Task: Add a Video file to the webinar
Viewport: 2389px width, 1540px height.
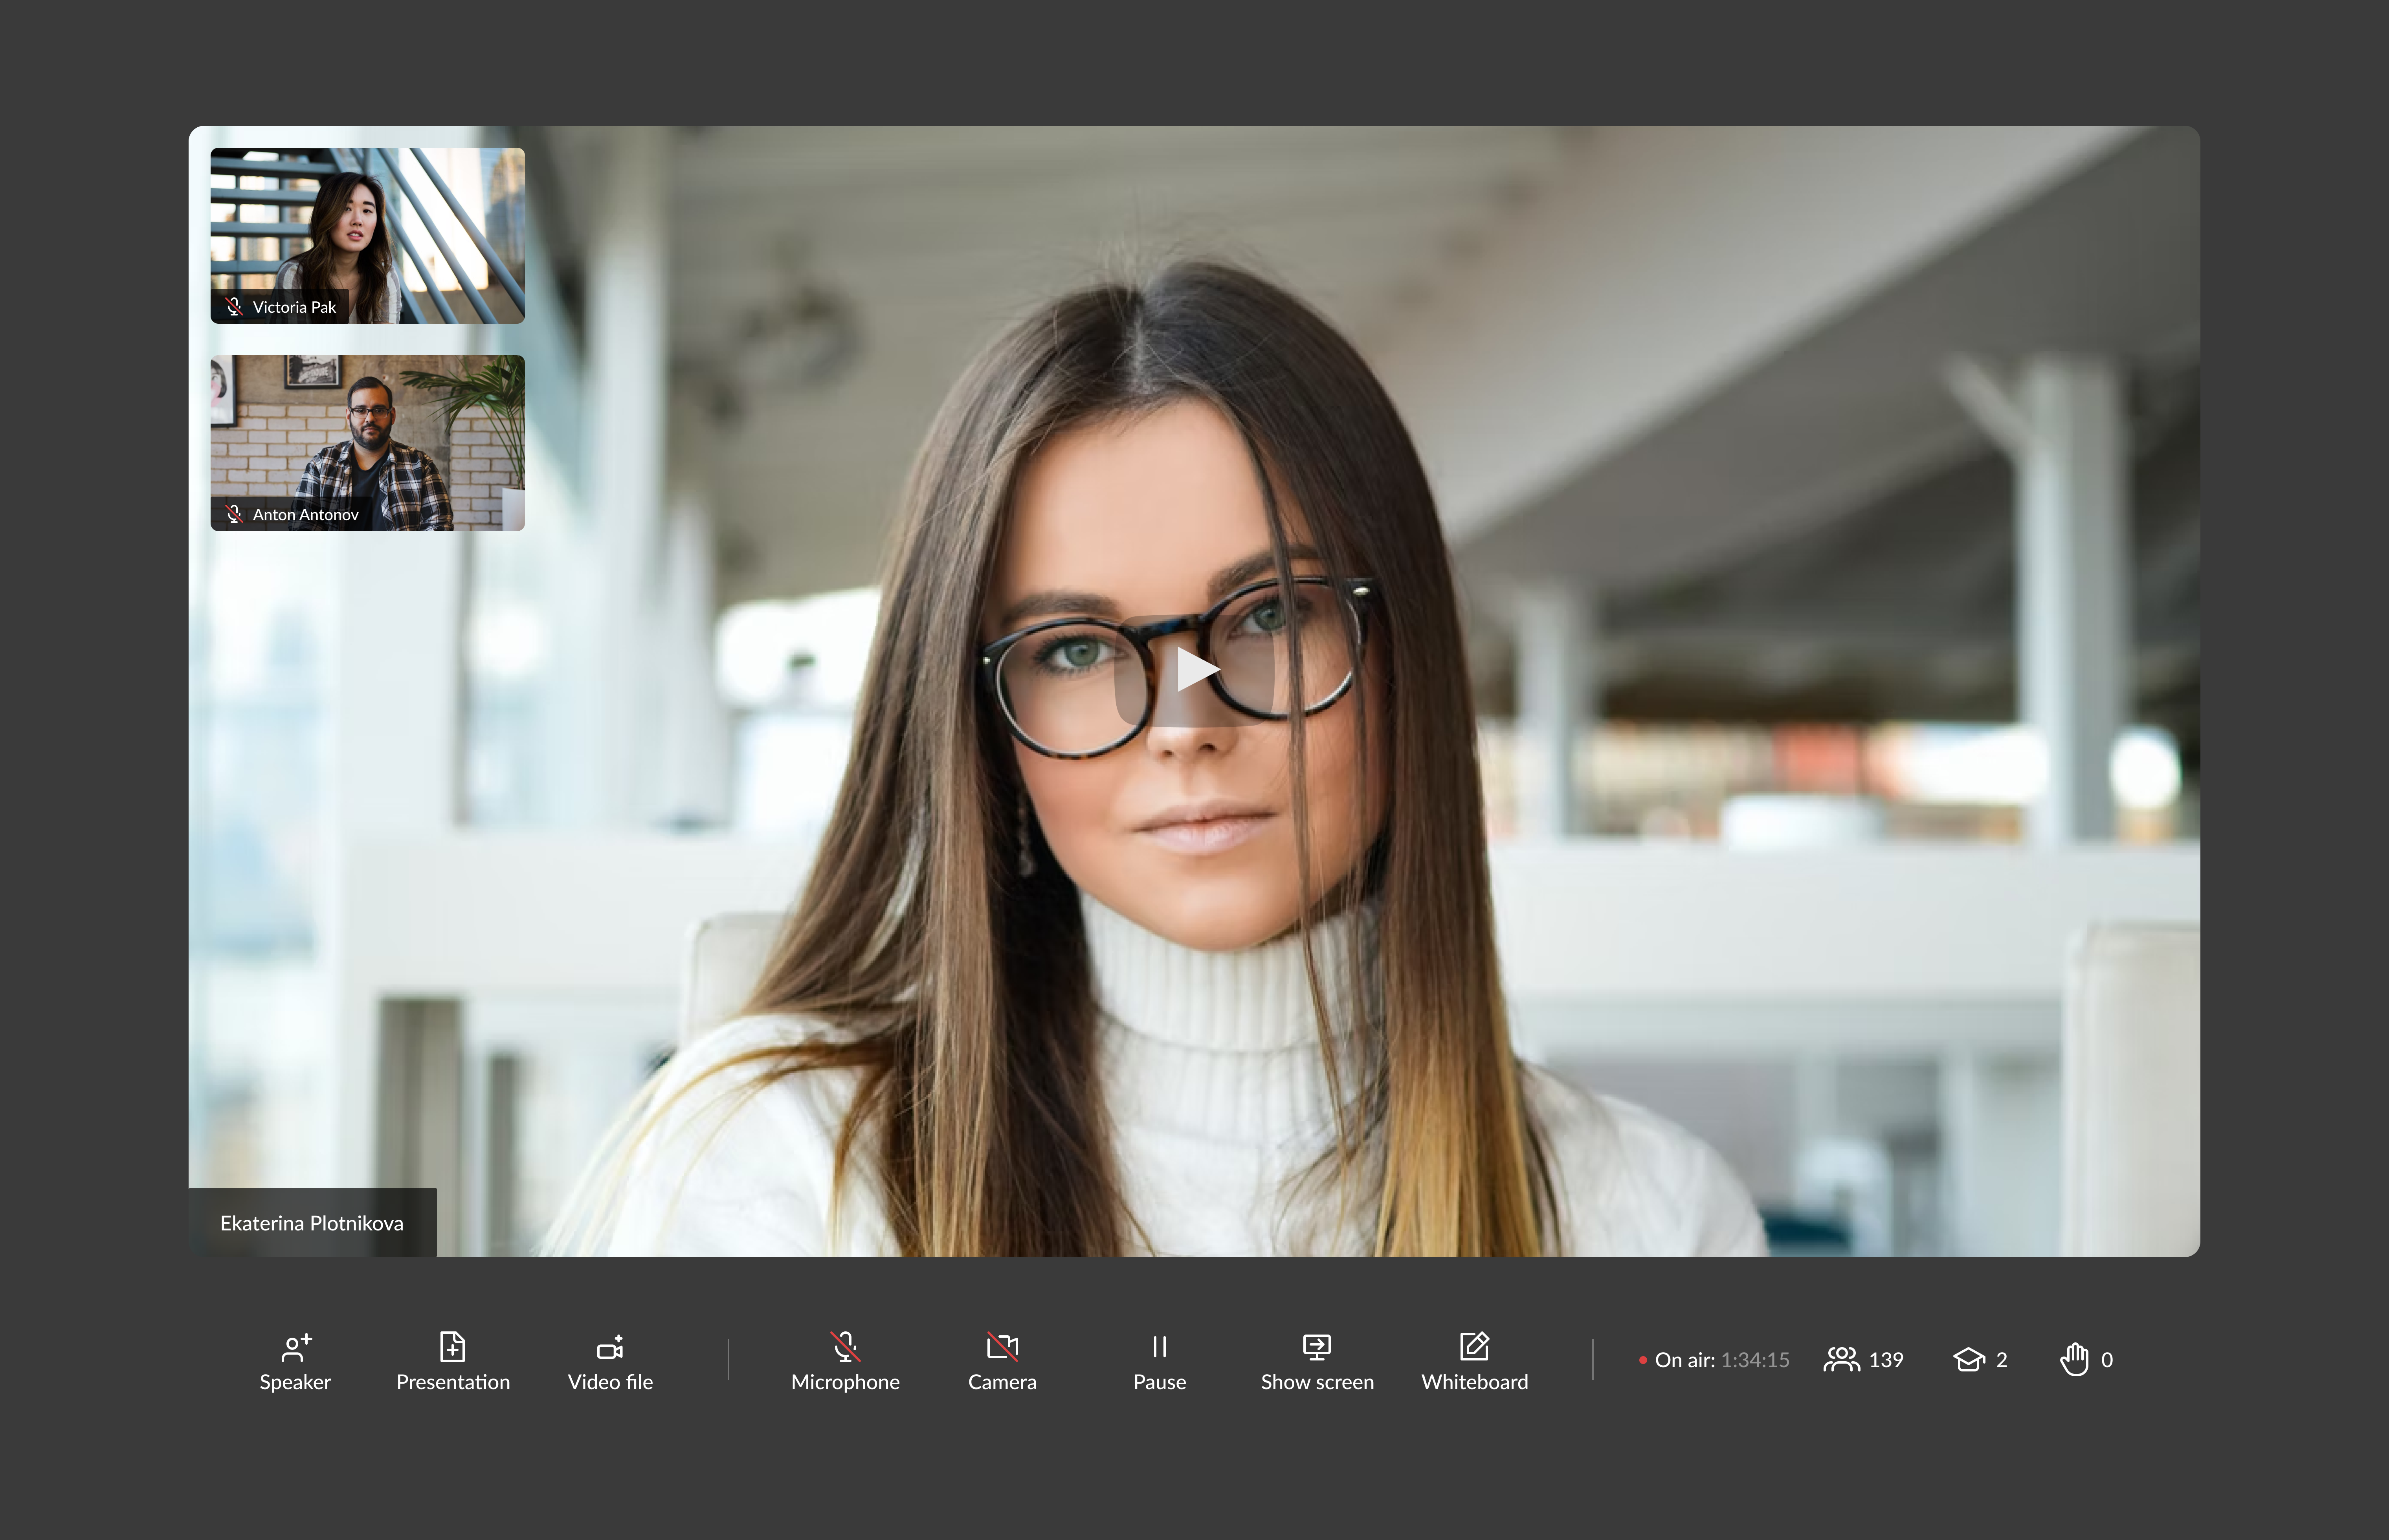Action: pos(610,1361)
